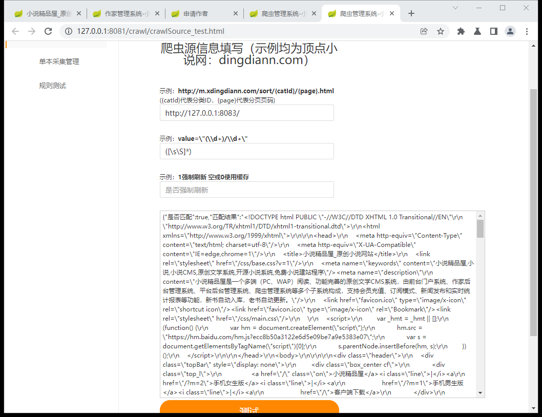Toggle browser side panel icon
Image resolution: width=542 pixels, height=417 pixels.
click(x=494, y=31)
